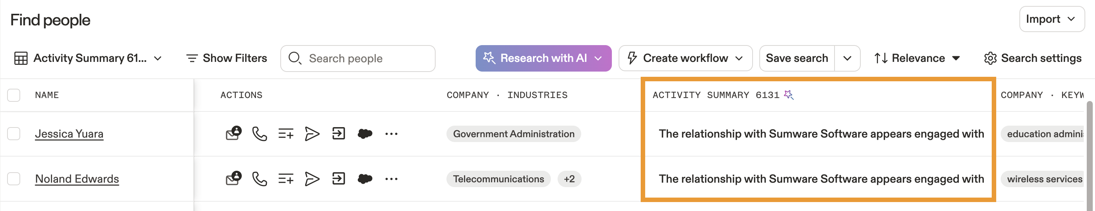Viewport: 1095px width, 211px height.
Task: Check the box next to Jessica Yuara
Action: [14, 134]
